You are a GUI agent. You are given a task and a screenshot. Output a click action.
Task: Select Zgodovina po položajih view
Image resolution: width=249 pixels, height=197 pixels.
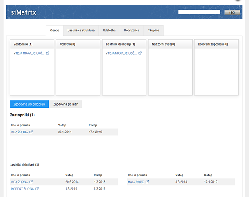coord(29,104)
